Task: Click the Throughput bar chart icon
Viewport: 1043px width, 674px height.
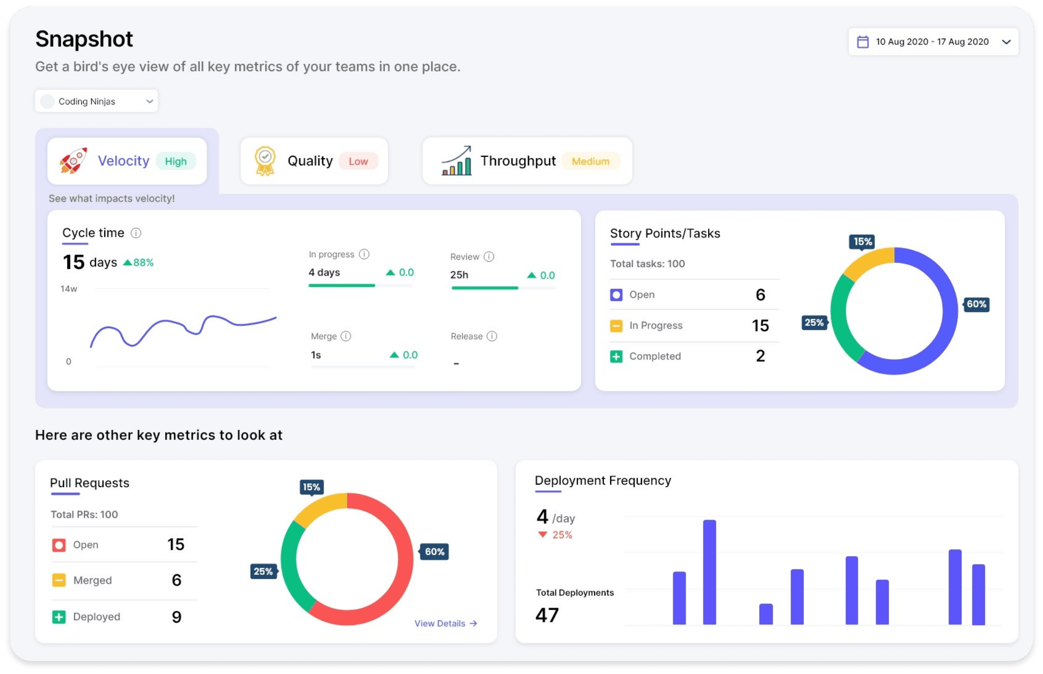Action: point(456,161)
